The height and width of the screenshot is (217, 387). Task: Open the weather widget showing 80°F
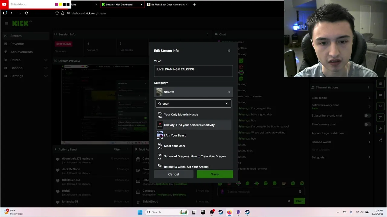click(14, 212)
